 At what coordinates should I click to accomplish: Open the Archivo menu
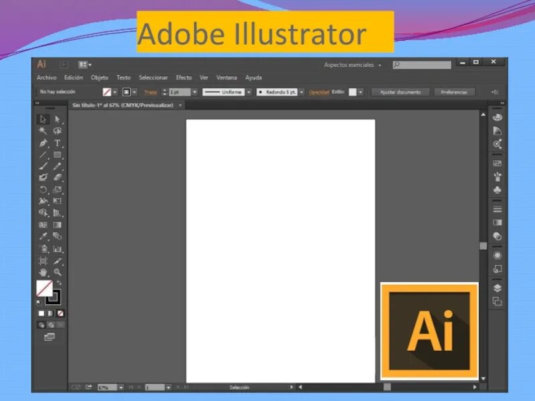46,78
